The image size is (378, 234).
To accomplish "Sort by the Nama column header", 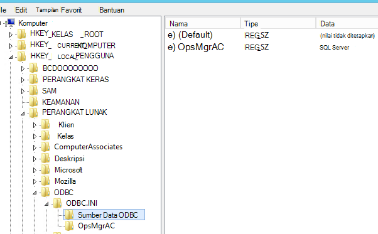I will pos(203,24).
